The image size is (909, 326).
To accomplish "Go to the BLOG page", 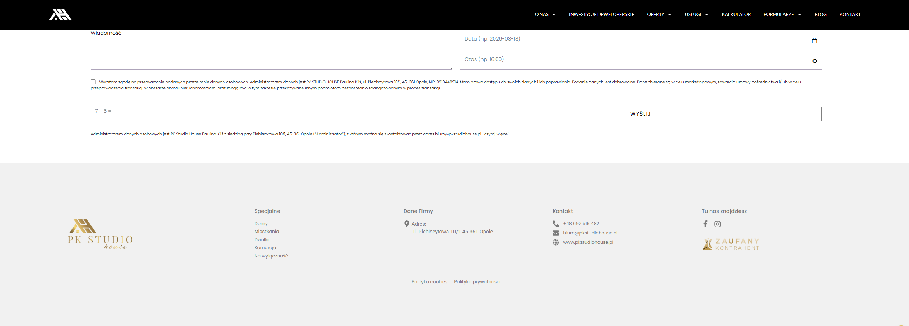I will click(820, 15).
